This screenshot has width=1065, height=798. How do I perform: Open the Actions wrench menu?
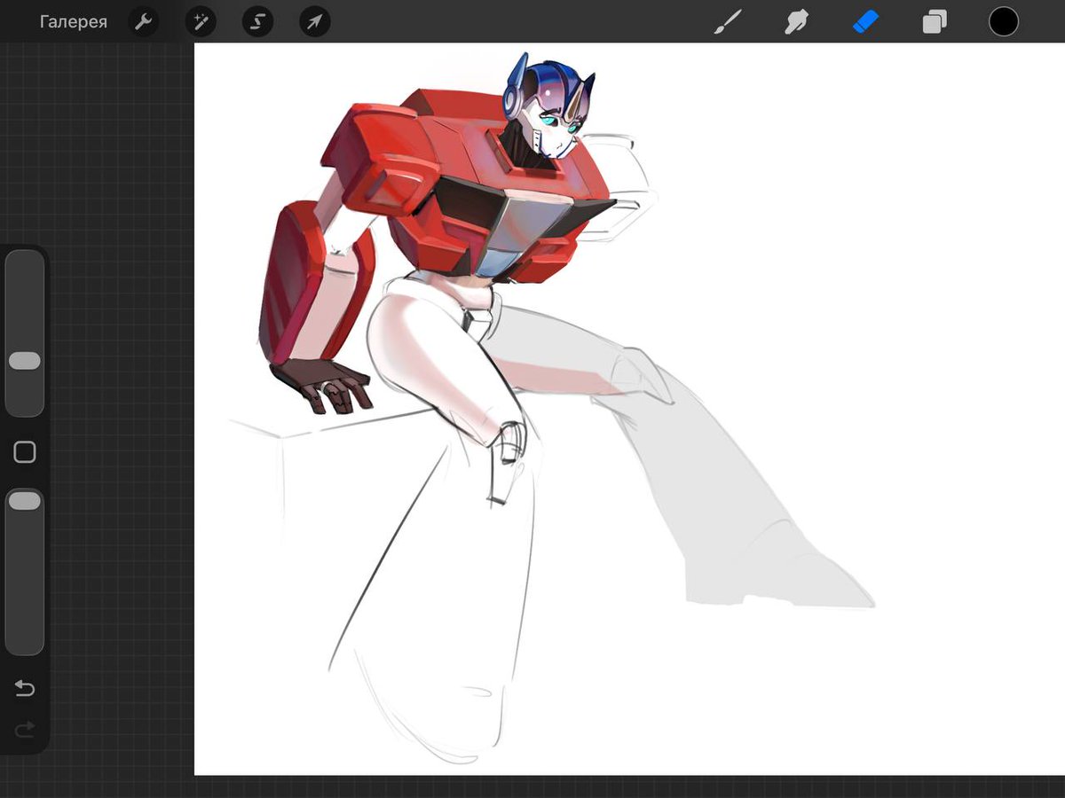(144, 22)
